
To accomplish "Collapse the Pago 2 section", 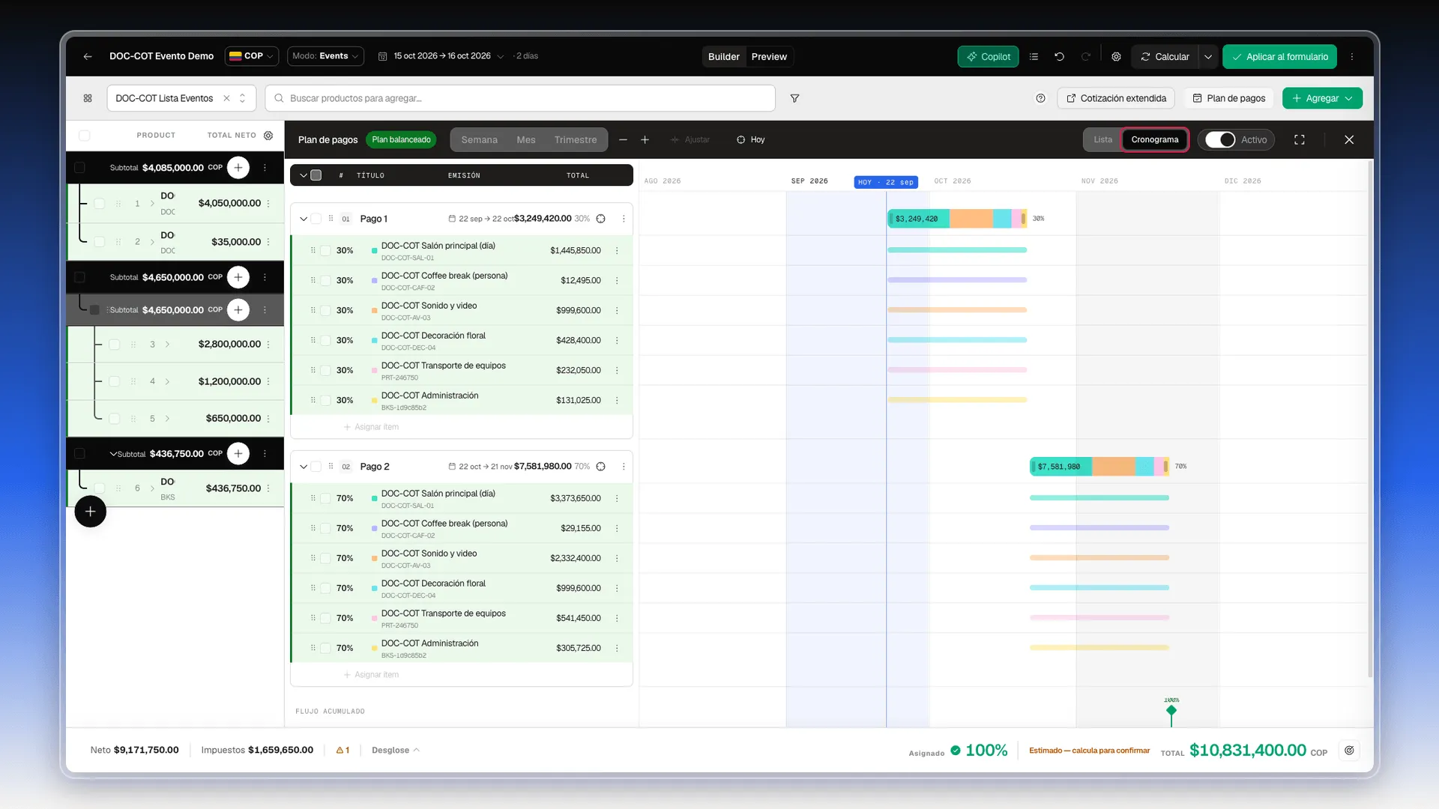I will [x=304, y=467].
